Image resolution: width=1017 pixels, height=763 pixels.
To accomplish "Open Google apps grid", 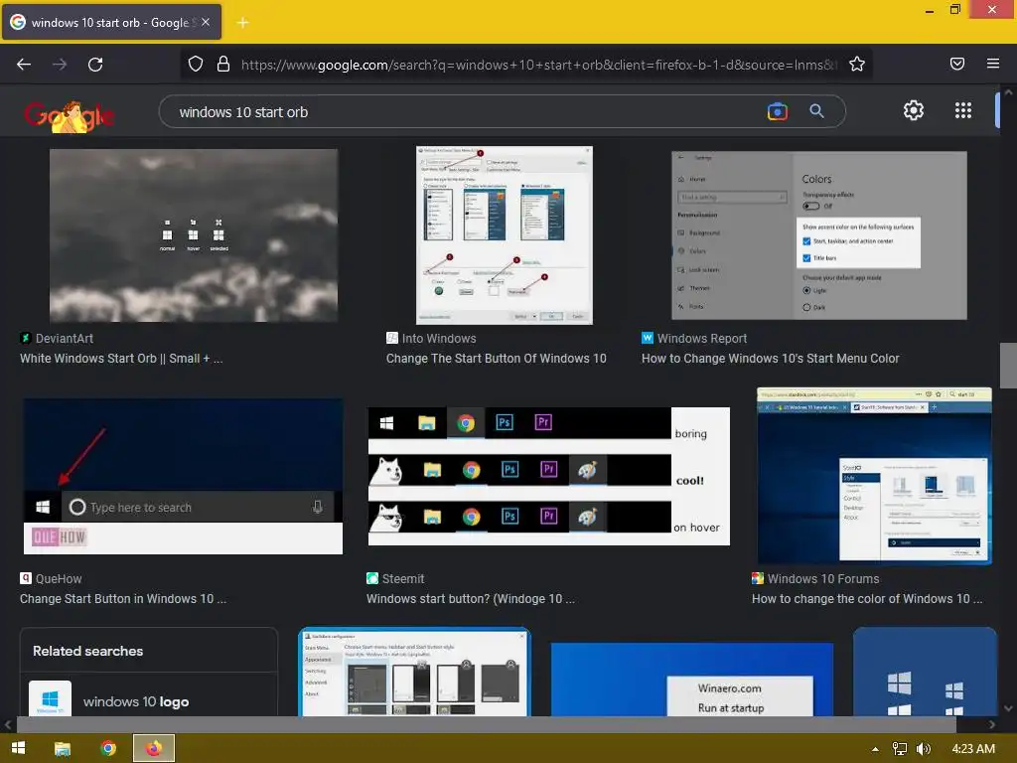I will coord(963,111).
